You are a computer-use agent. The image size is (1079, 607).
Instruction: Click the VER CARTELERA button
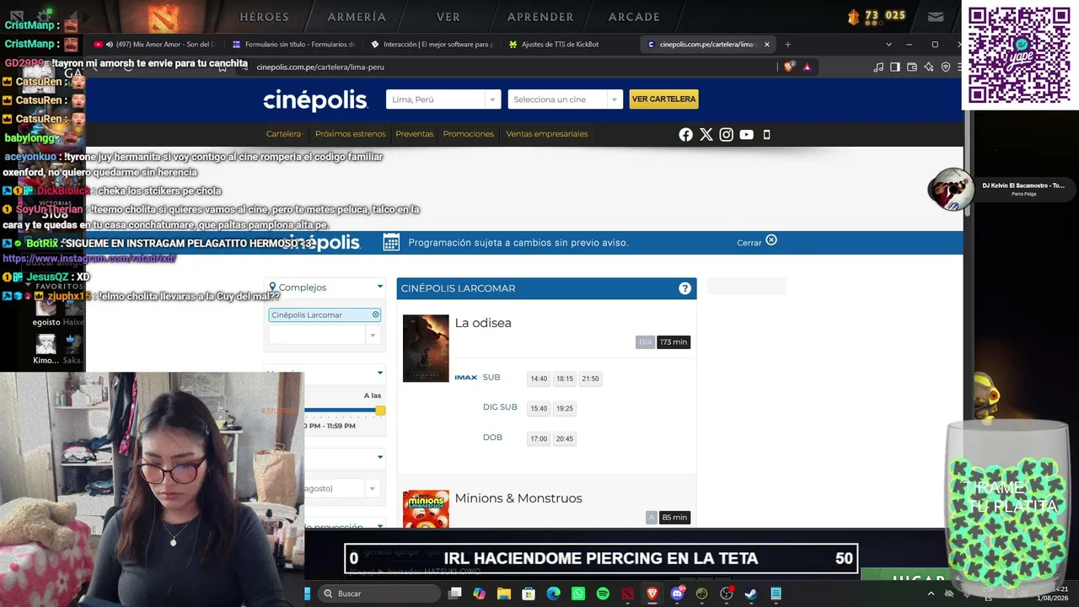click(x=663, y=99)
